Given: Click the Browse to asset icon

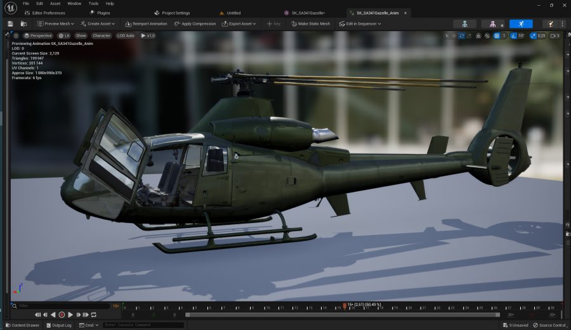Looking at the screenshot, I should click(23, 23).
